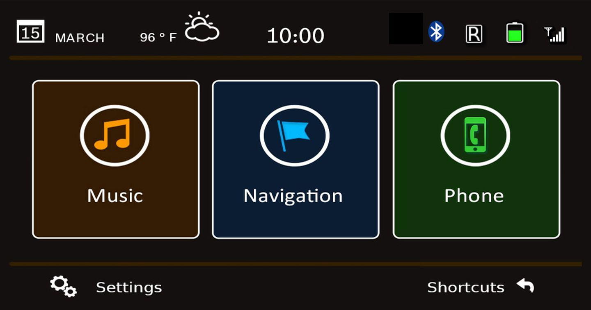Click the 10:00 clock display
This screenshot has width=591, height=310.
(x=295, y=36)
